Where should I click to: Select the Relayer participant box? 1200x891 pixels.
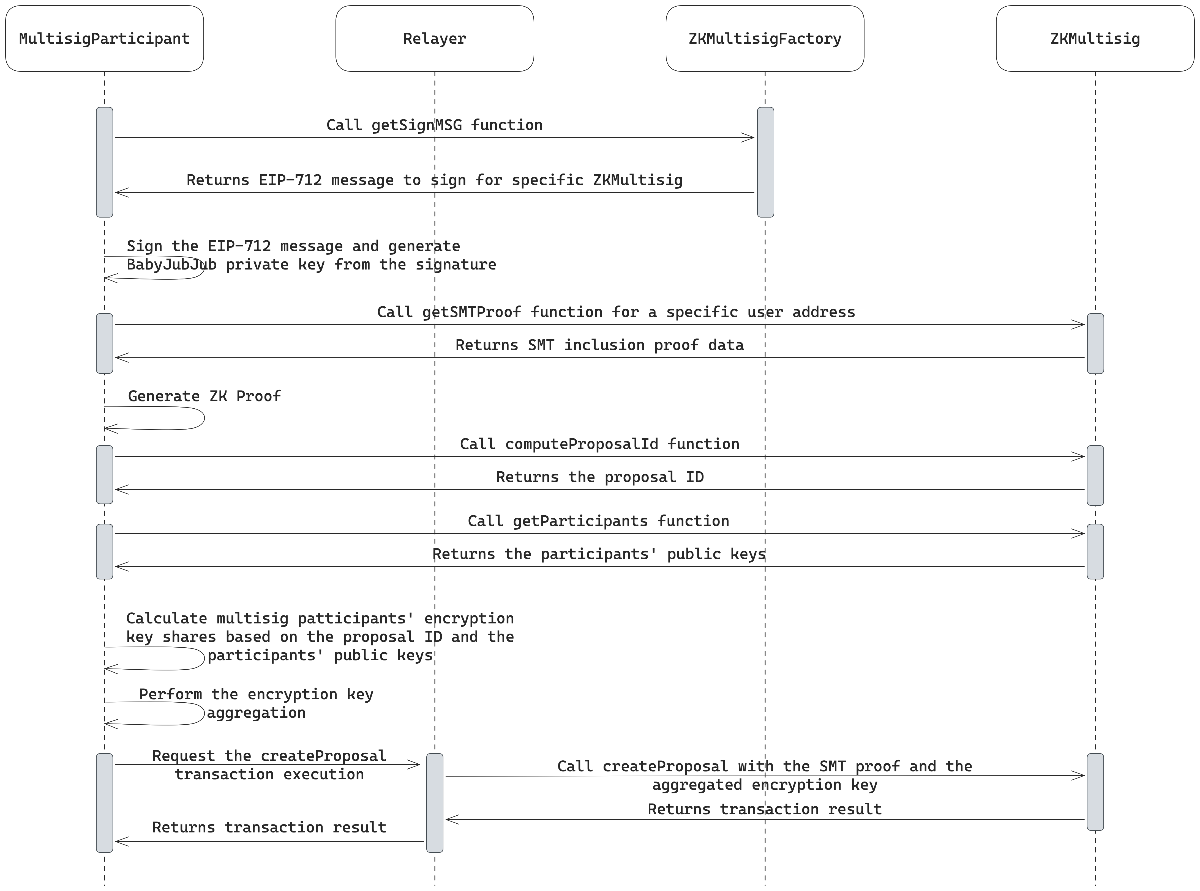pyautogui.click(x=435, y=38)
